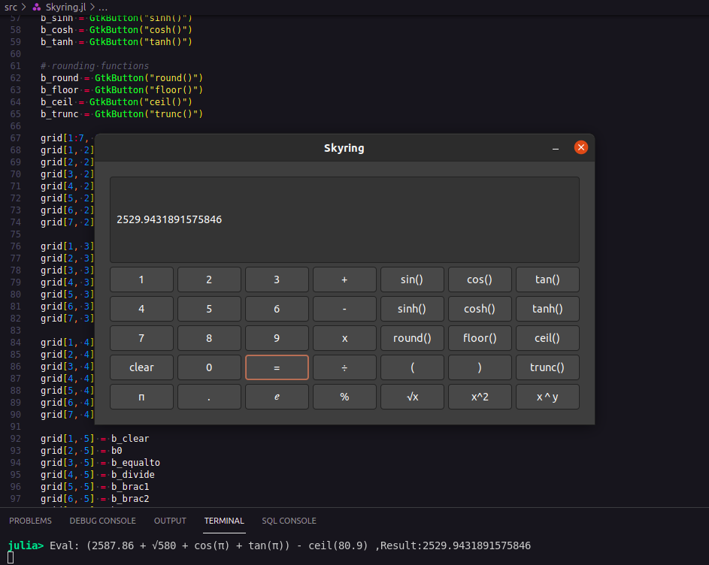Switch to the PROBLEMS tab
This screenshot has width=709, height=565.
pos(30,521)
